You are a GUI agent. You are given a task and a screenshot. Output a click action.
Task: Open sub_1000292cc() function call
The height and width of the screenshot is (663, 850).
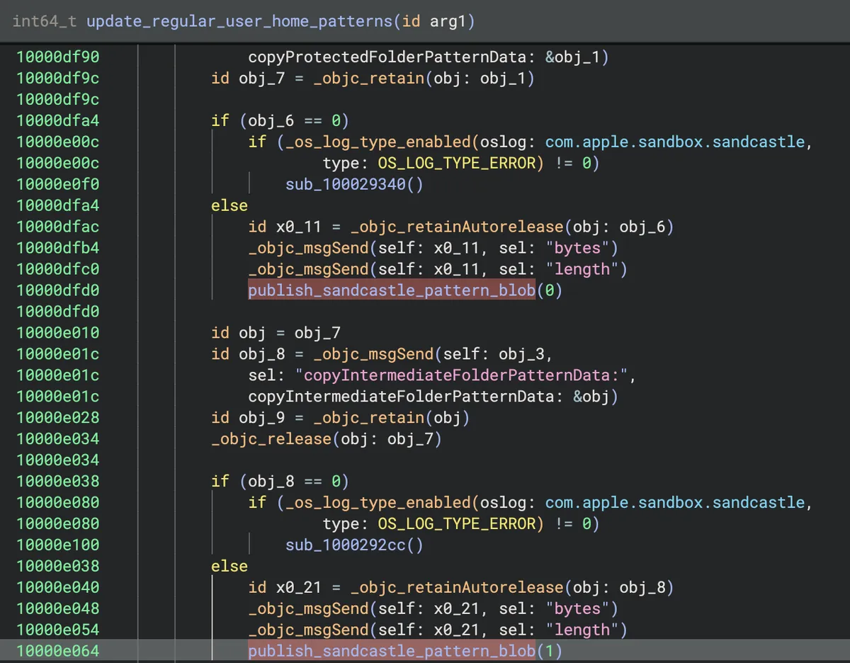(x=354, y=545)
